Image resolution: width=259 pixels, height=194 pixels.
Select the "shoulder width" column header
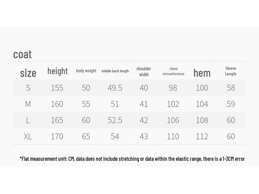click(x=144, y=72)
